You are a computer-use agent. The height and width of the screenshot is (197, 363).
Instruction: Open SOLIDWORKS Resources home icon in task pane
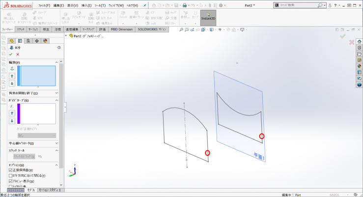[x=359, y=41]
